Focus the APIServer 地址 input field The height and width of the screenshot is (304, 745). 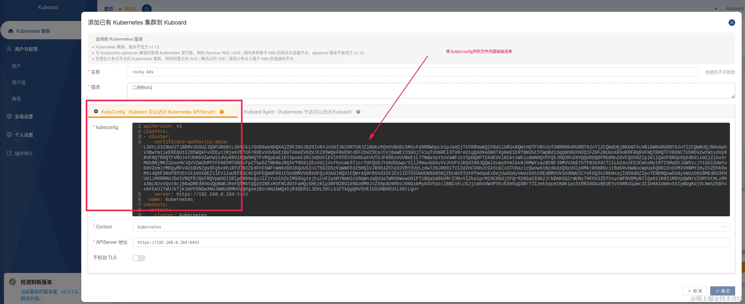click(x=431, y=242)
